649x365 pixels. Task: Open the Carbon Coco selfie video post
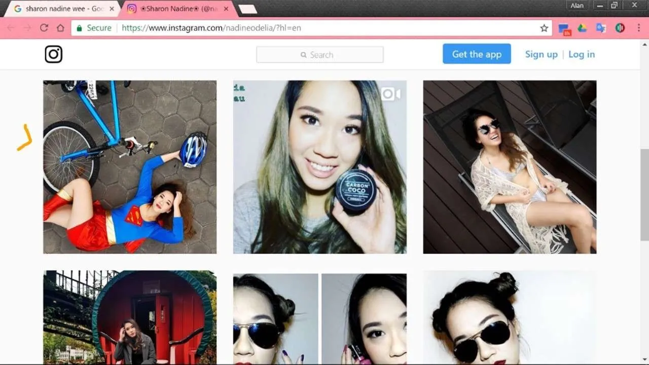coord(320,167)
